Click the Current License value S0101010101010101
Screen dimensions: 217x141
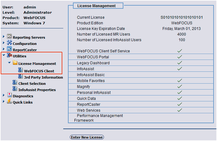(182, 17)
